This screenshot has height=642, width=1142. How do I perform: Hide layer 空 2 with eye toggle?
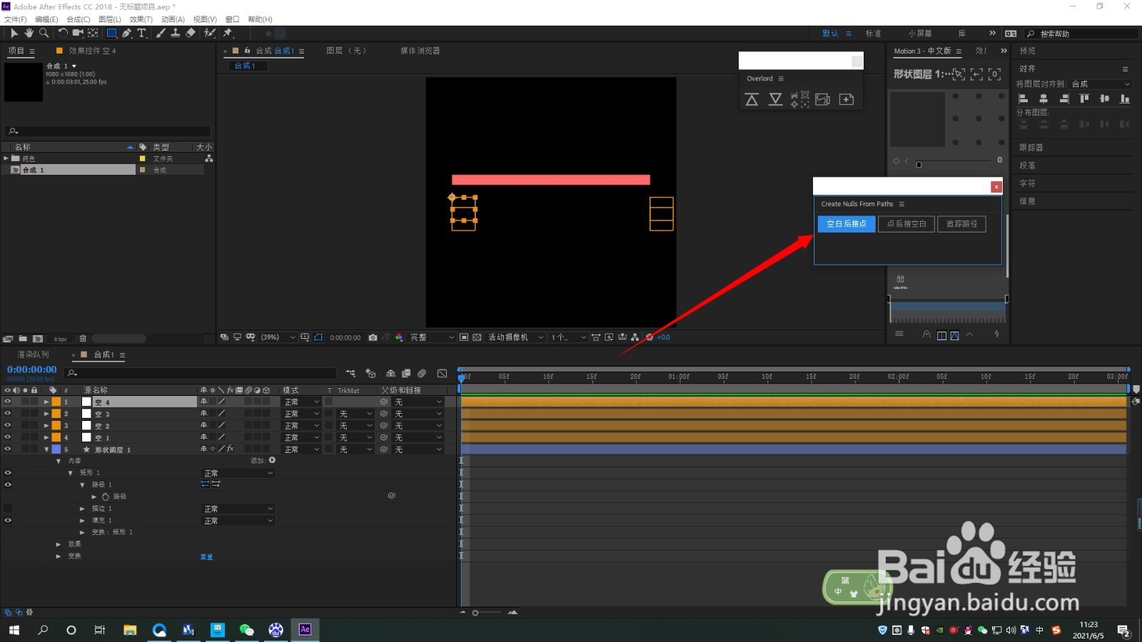8,425
